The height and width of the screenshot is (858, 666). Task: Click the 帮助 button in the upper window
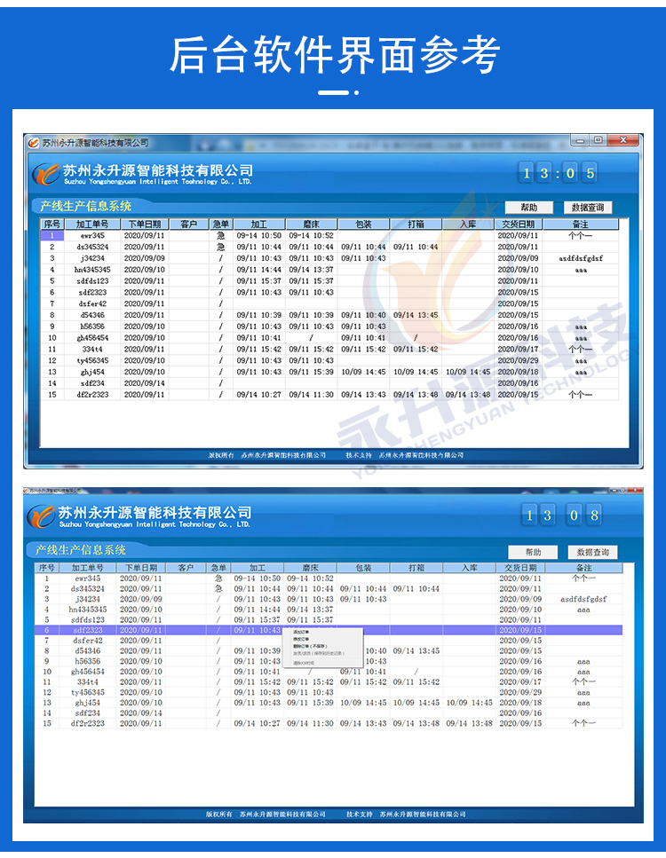point(529,207)
